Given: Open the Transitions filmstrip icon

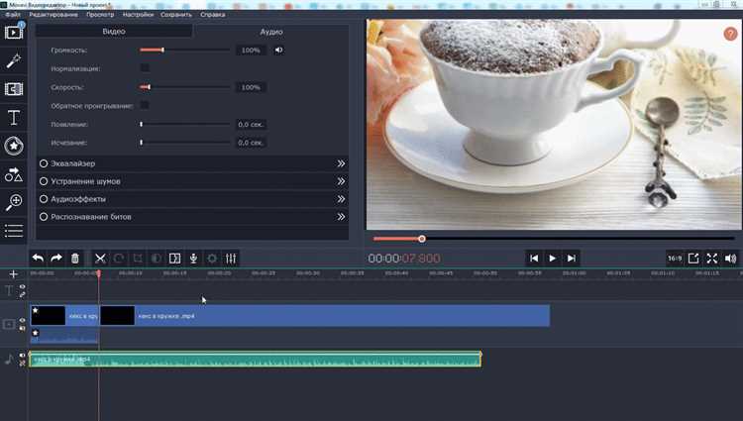Looking at the screenshot, I should 14,89.
